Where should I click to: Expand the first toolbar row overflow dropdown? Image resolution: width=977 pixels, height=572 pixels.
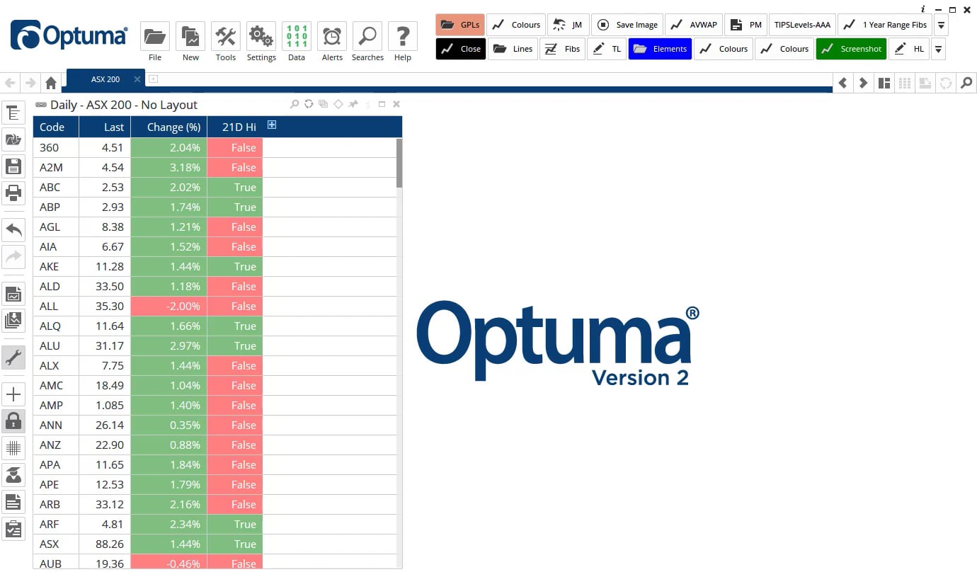click(x=941, y=25)
